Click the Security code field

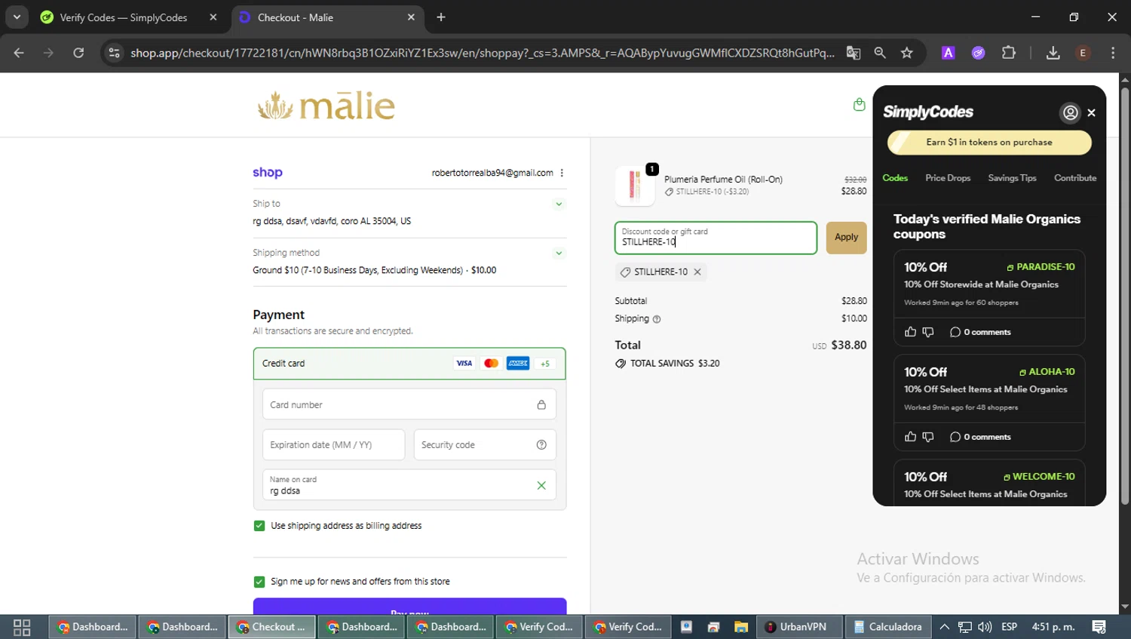click(485, 445)
